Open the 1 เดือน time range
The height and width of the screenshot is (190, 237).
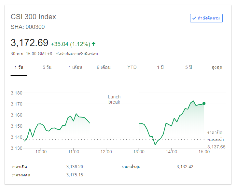click(x=75, y=67)
